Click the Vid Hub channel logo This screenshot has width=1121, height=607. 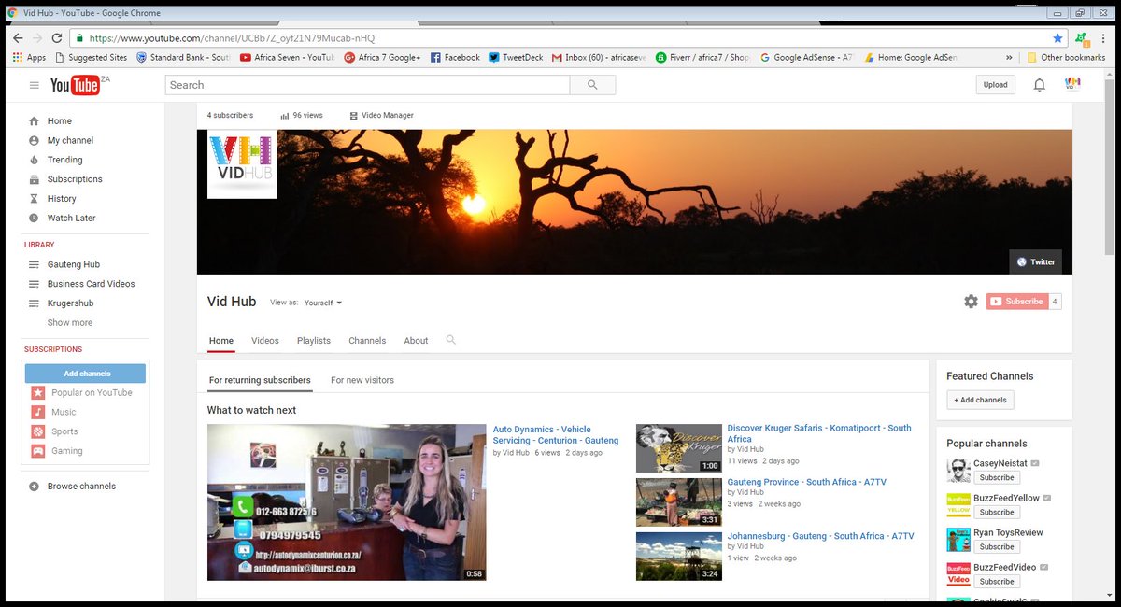click(x=242, y=164)
